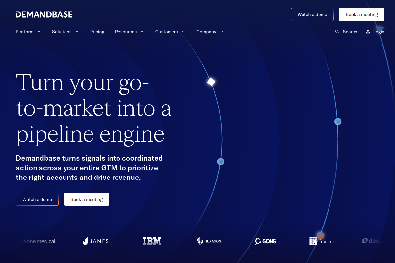
Task: Open the Customers nav item
Action: [x=167, y=32]
